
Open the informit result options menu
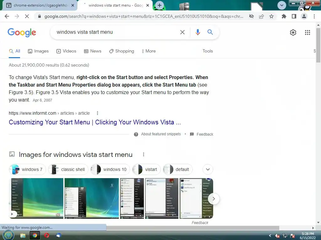[x=97, y=113]
